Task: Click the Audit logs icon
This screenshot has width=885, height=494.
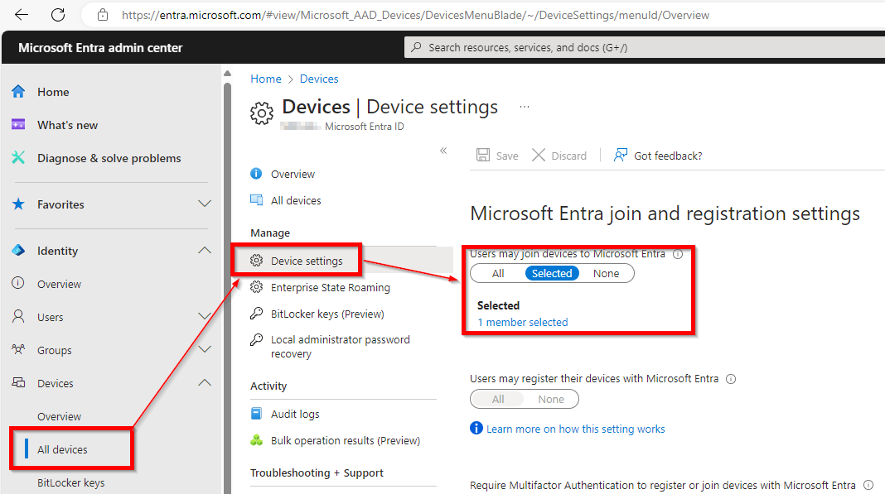Action: pos(256,414)
